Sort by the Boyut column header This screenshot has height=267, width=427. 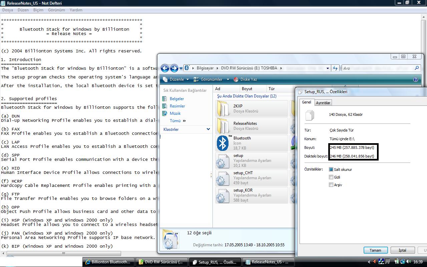point(253,89)
